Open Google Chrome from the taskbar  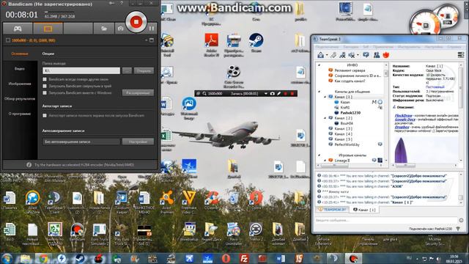coord(43,258)
